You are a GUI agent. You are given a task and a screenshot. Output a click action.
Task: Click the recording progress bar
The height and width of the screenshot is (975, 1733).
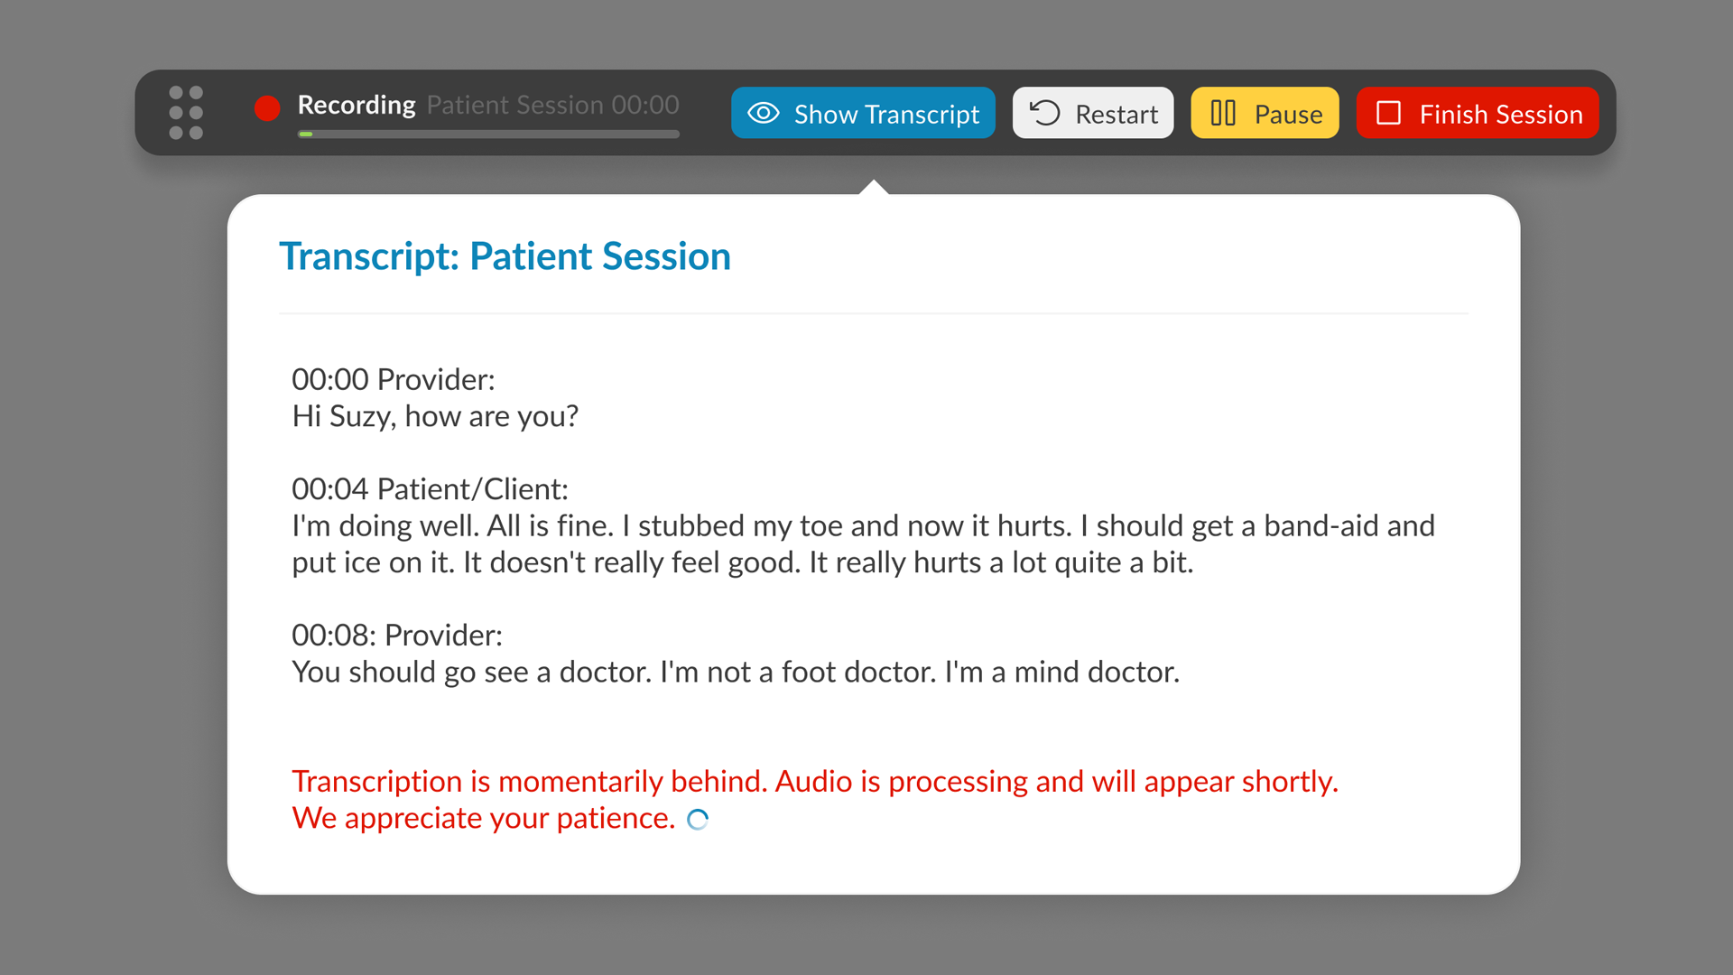[x=488, y=135]
